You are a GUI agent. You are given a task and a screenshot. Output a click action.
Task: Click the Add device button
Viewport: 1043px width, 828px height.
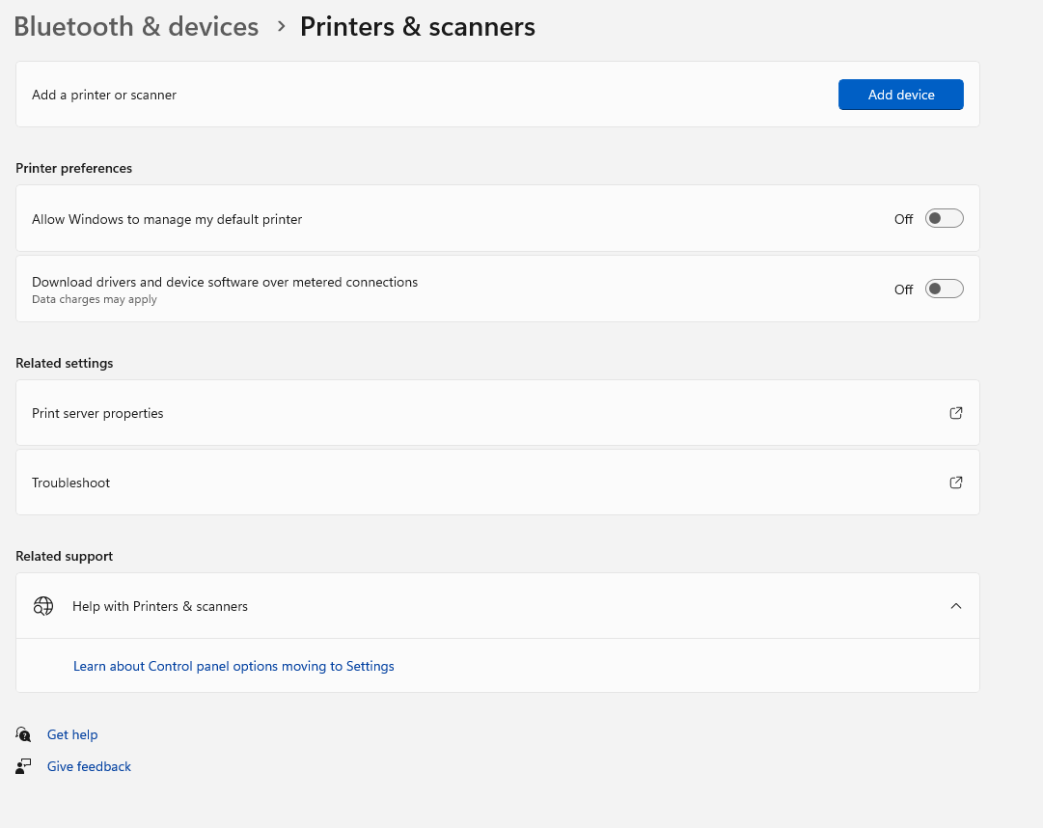(900, 95)
